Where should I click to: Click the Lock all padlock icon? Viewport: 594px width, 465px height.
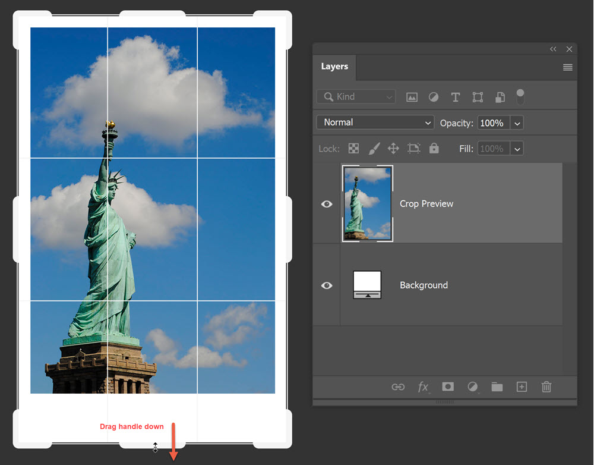(x=434, y=148)
